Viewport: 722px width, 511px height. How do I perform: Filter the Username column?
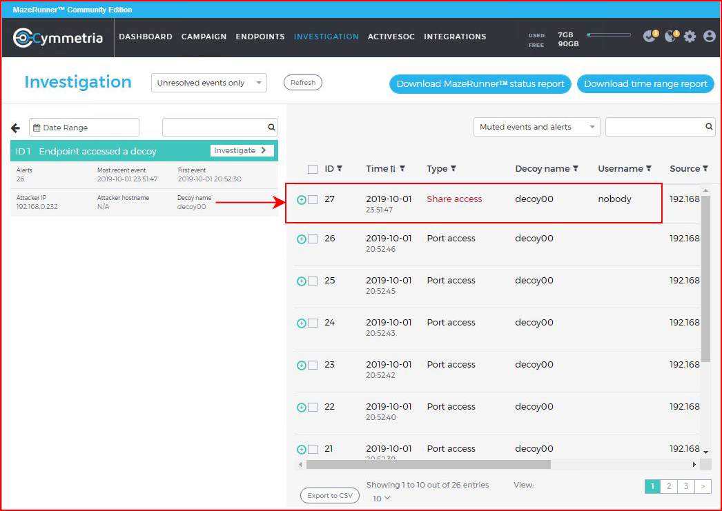point(649,169)
